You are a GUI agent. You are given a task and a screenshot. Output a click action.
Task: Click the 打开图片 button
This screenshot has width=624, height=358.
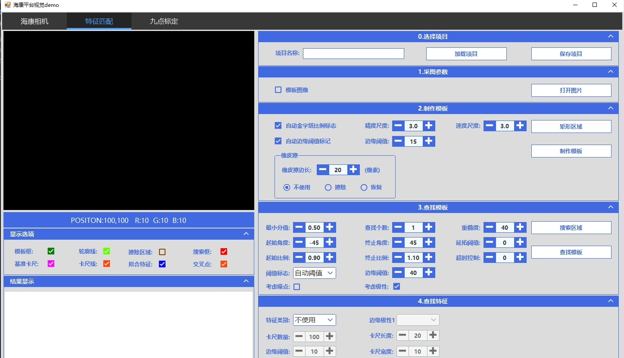coord(571,90)
